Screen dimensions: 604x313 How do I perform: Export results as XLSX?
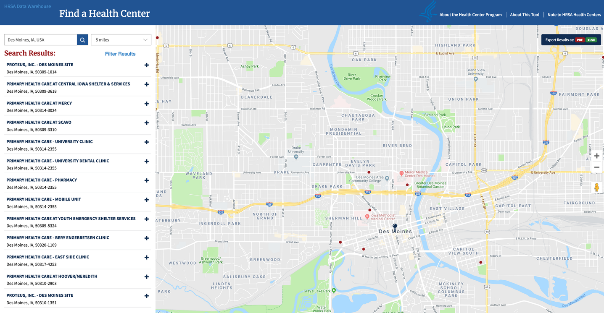click(591, 40)
